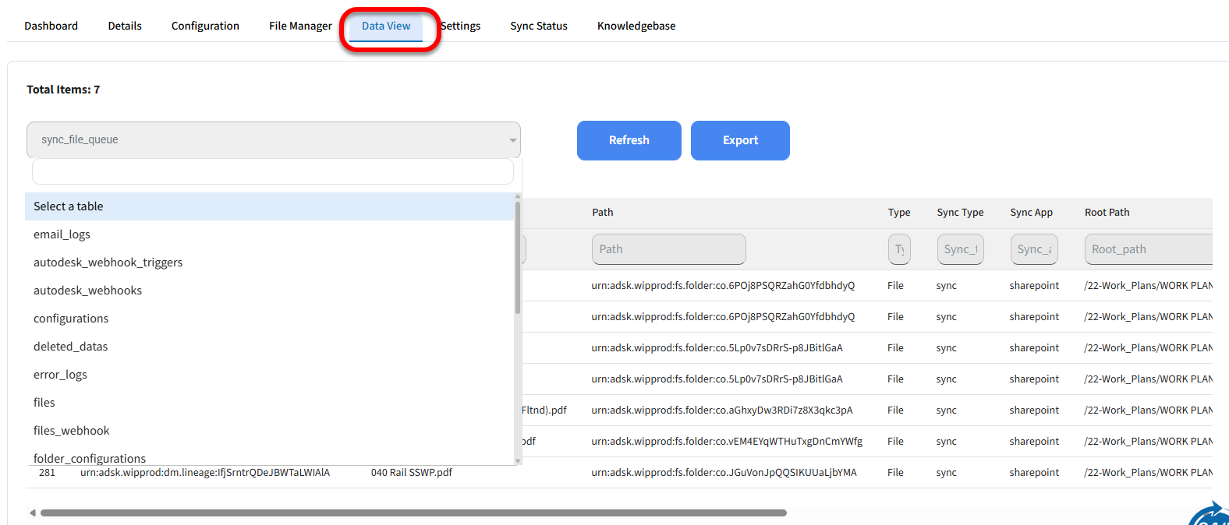Image resolution: width=1229 pixels, height=525 pixels.
Task: Click the Path column filter field
Action: (x=668, y=249)
